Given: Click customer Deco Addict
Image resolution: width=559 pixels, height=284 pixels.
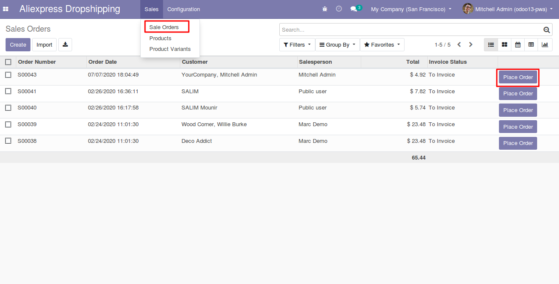Looking at the screenshot, I should pos(197,141).
